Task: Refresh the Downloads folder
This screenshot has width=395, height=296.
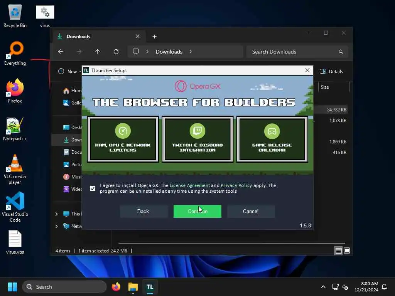Action: coord(116,52)
